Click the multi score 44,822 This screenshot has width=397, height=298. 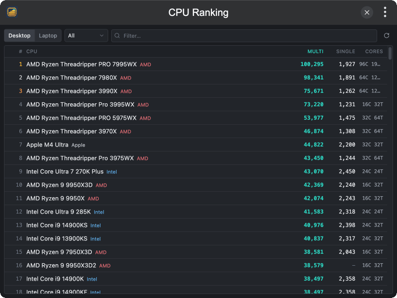tap(314, 145)
